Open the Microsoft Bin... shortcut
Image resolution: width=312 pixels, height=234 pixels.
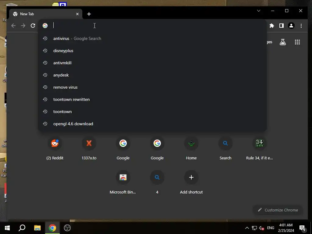(123, 182)
